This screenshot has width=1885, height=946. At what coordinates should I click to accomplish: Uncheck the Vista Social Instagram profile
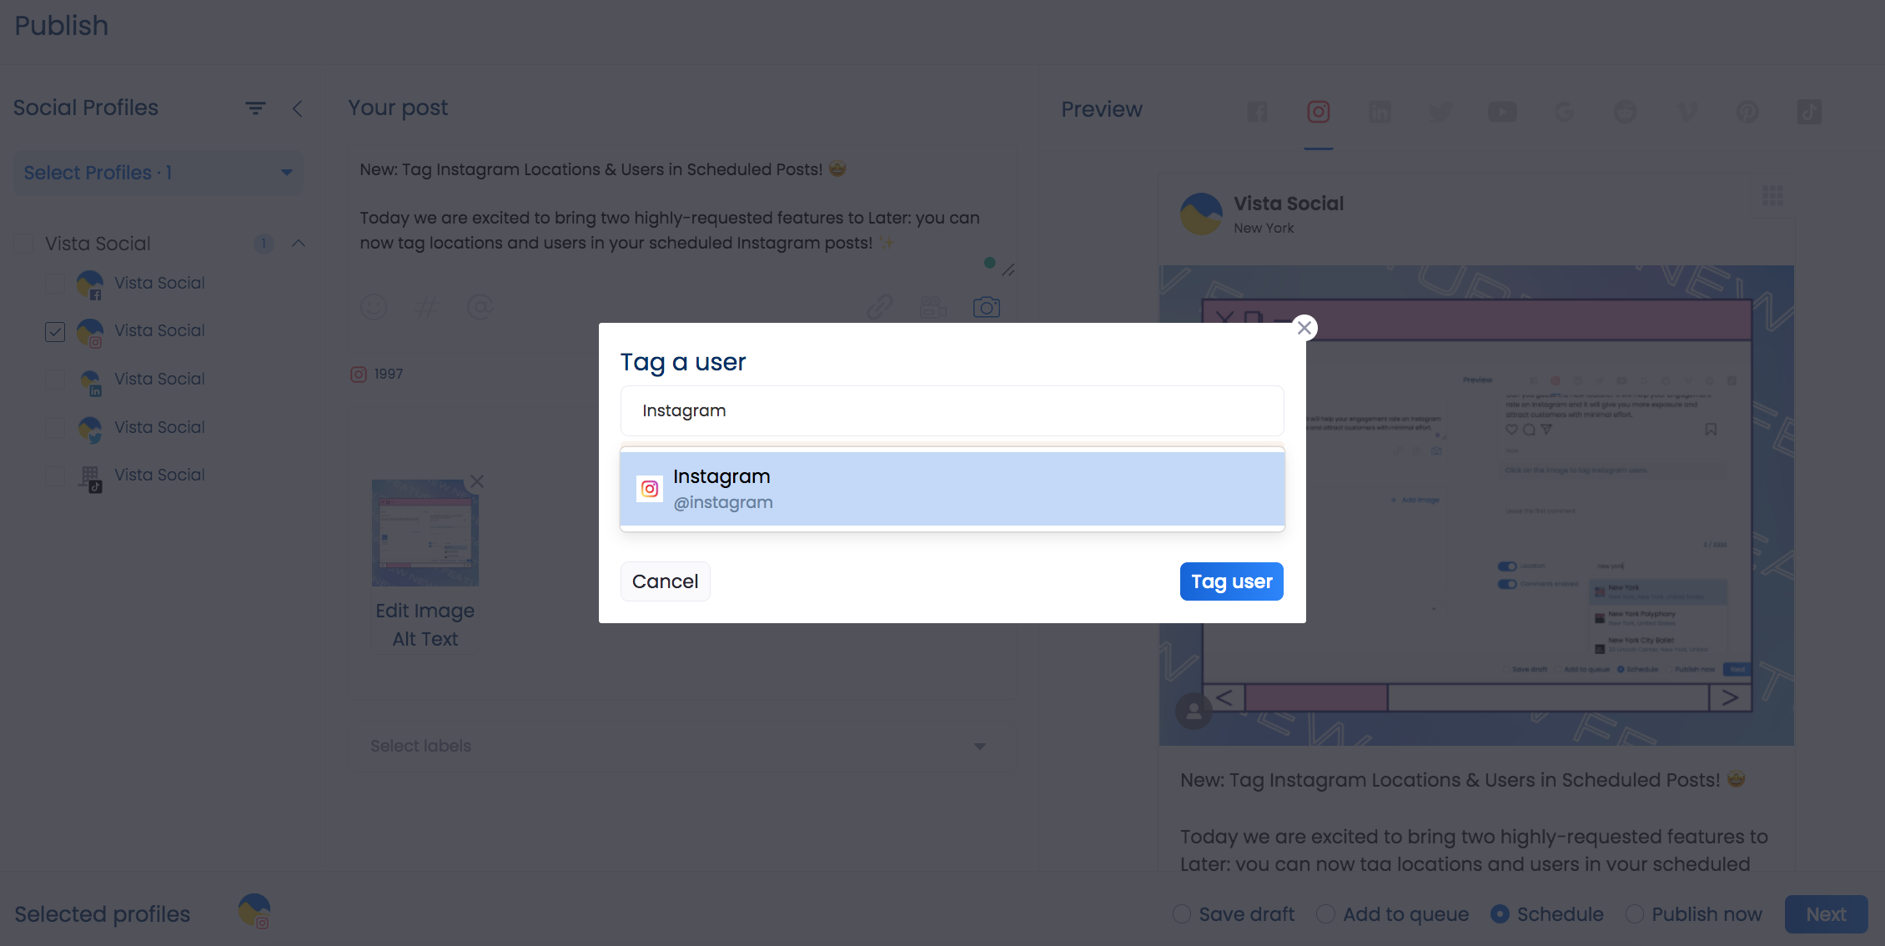coord(55,331)
